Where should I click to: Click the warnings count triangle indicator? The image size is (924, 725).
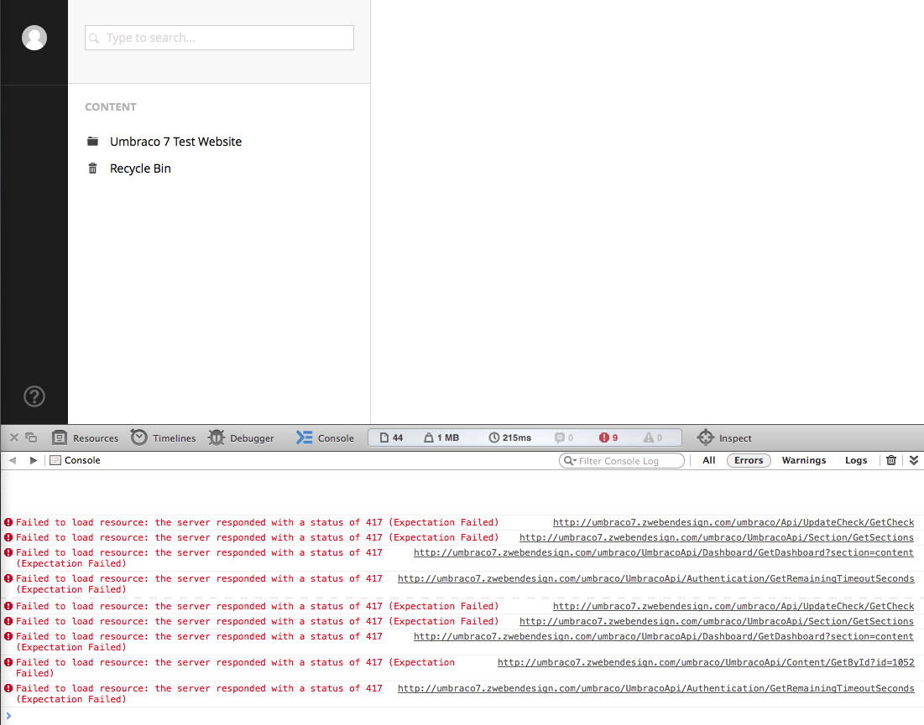[653, 438]
